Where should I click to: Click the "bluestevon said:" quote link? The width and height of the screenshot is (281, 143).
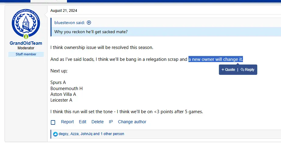coord(70,23)
